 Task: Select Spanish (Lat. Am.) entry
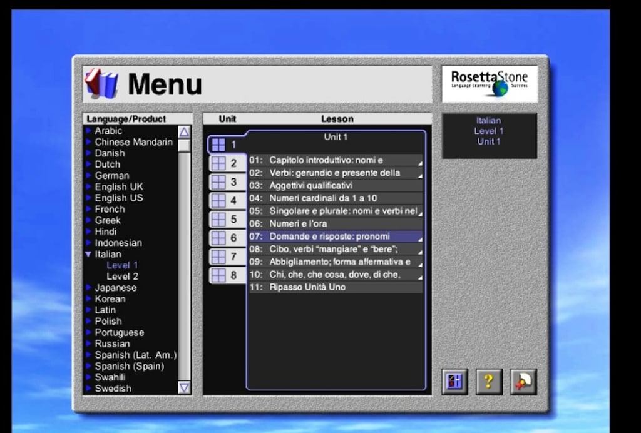click(136, 355)
